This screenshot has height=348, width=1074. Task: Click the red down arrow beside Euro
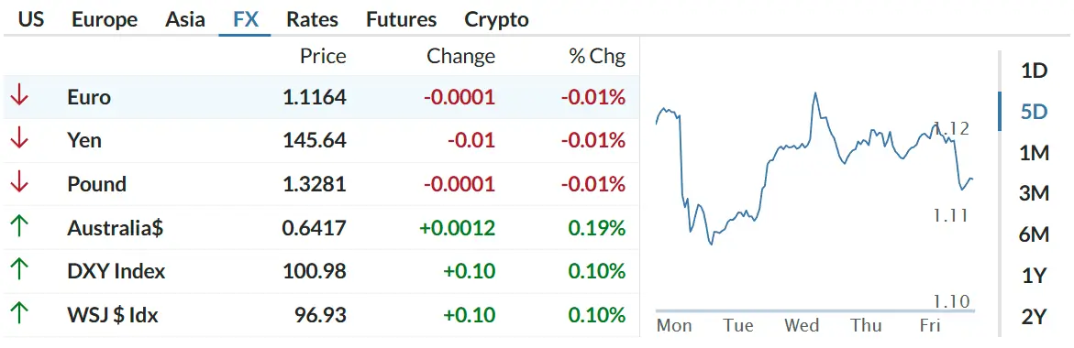[19, 96]
